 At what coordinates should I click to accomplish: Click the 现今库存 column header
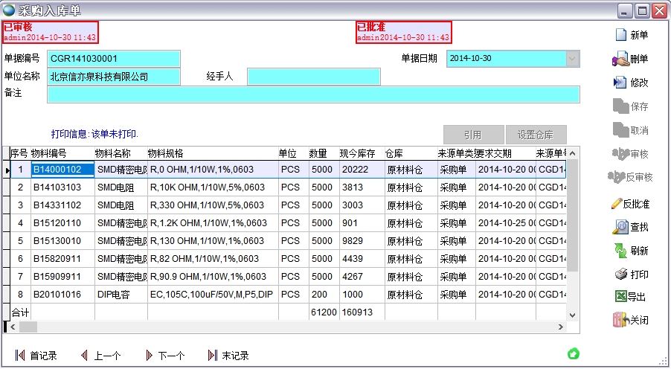pos(362,153)
